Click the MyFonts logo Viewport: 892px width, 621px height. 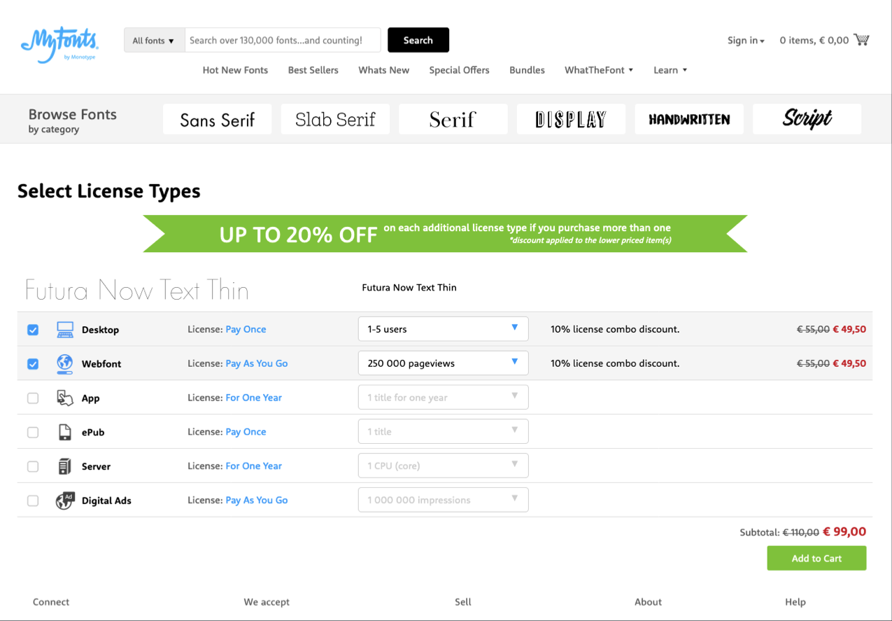pyautogui.click(x=59, y=45)
